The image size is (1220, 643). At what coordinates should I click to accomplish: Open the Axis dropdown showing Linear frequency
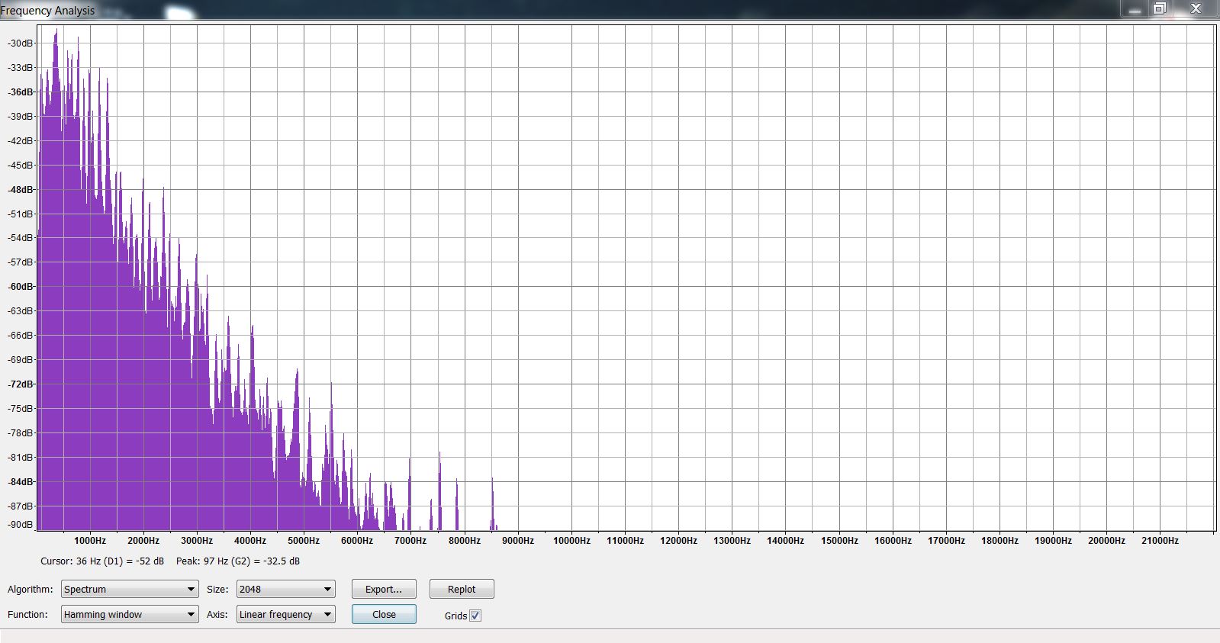point(286,614)
